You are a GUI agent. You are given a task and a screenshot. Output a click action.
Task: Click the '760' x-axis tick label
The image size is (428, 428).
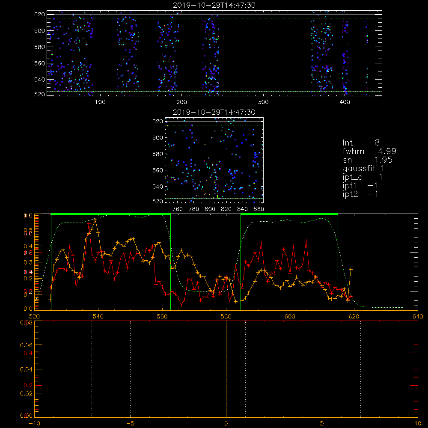tap(178, 209)
